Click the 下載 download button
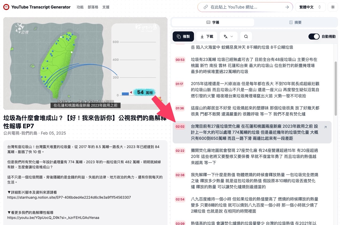 pos(207,36)
